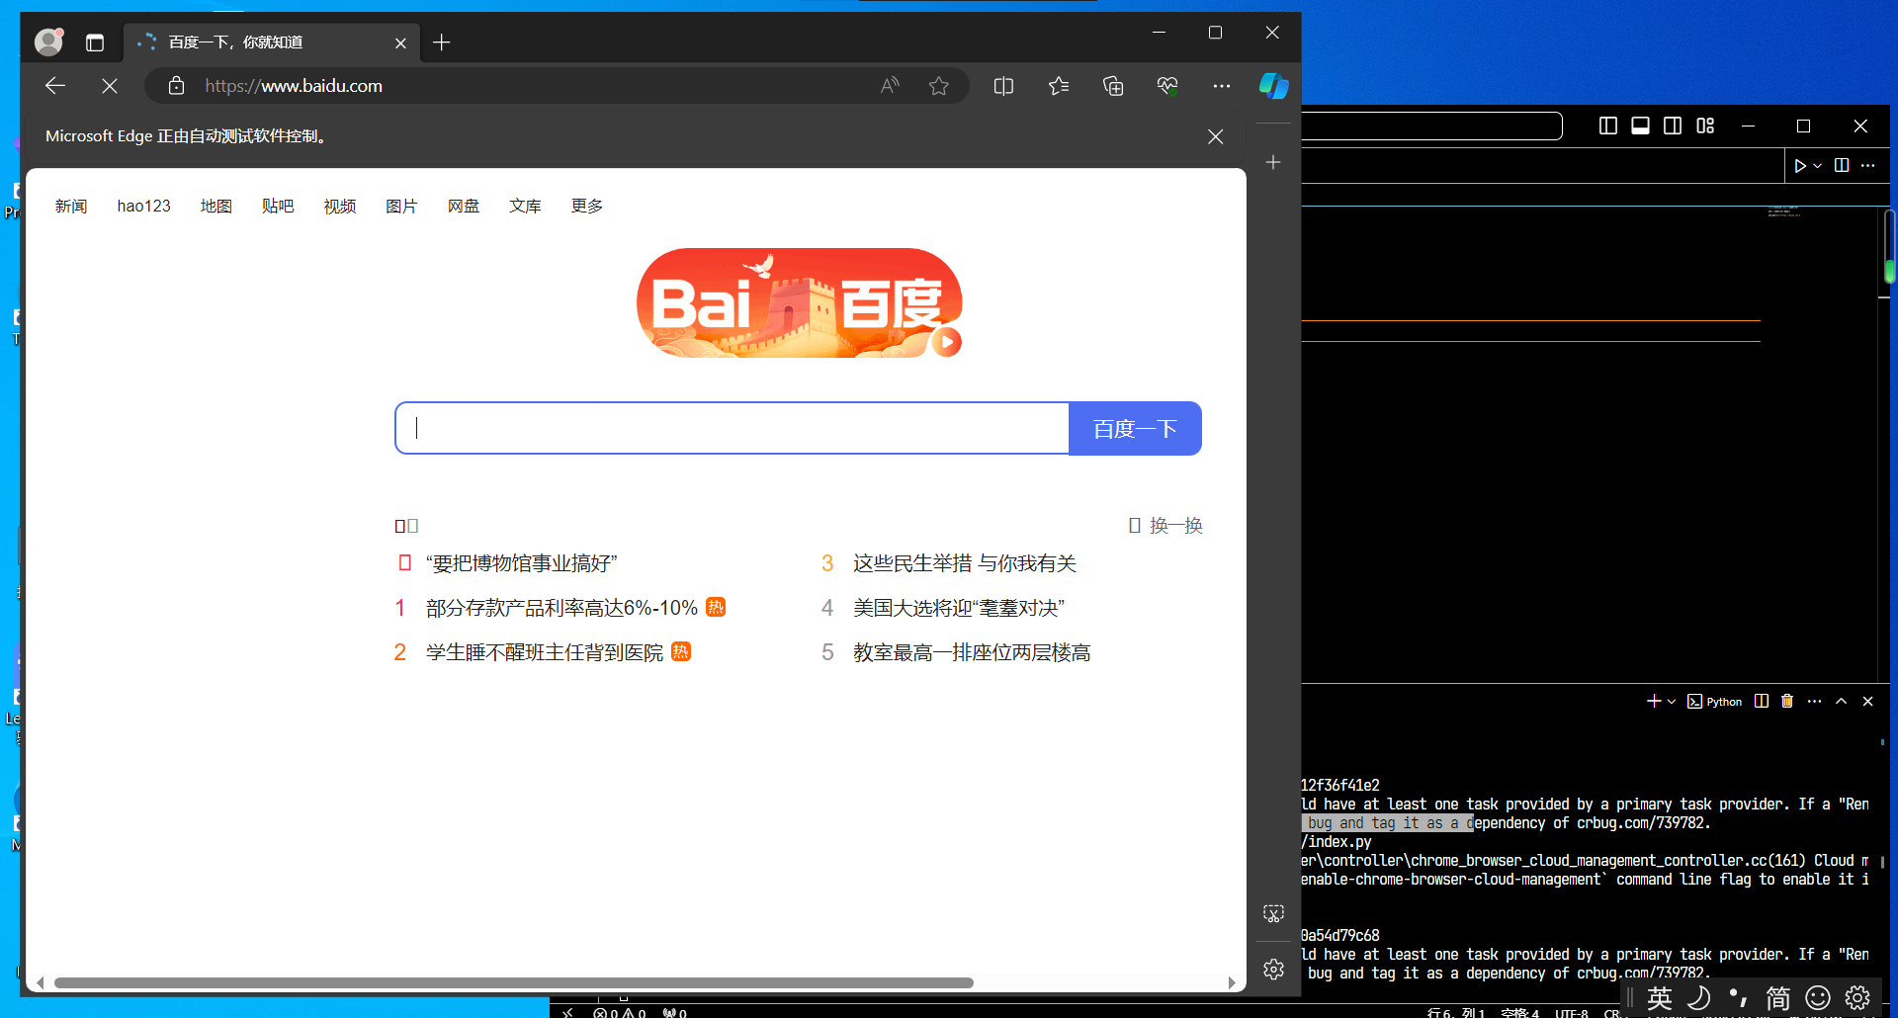Open 网盘 navigation link
The width and height of the screenshot is (1898, 1018).
(x=464, y=206)
